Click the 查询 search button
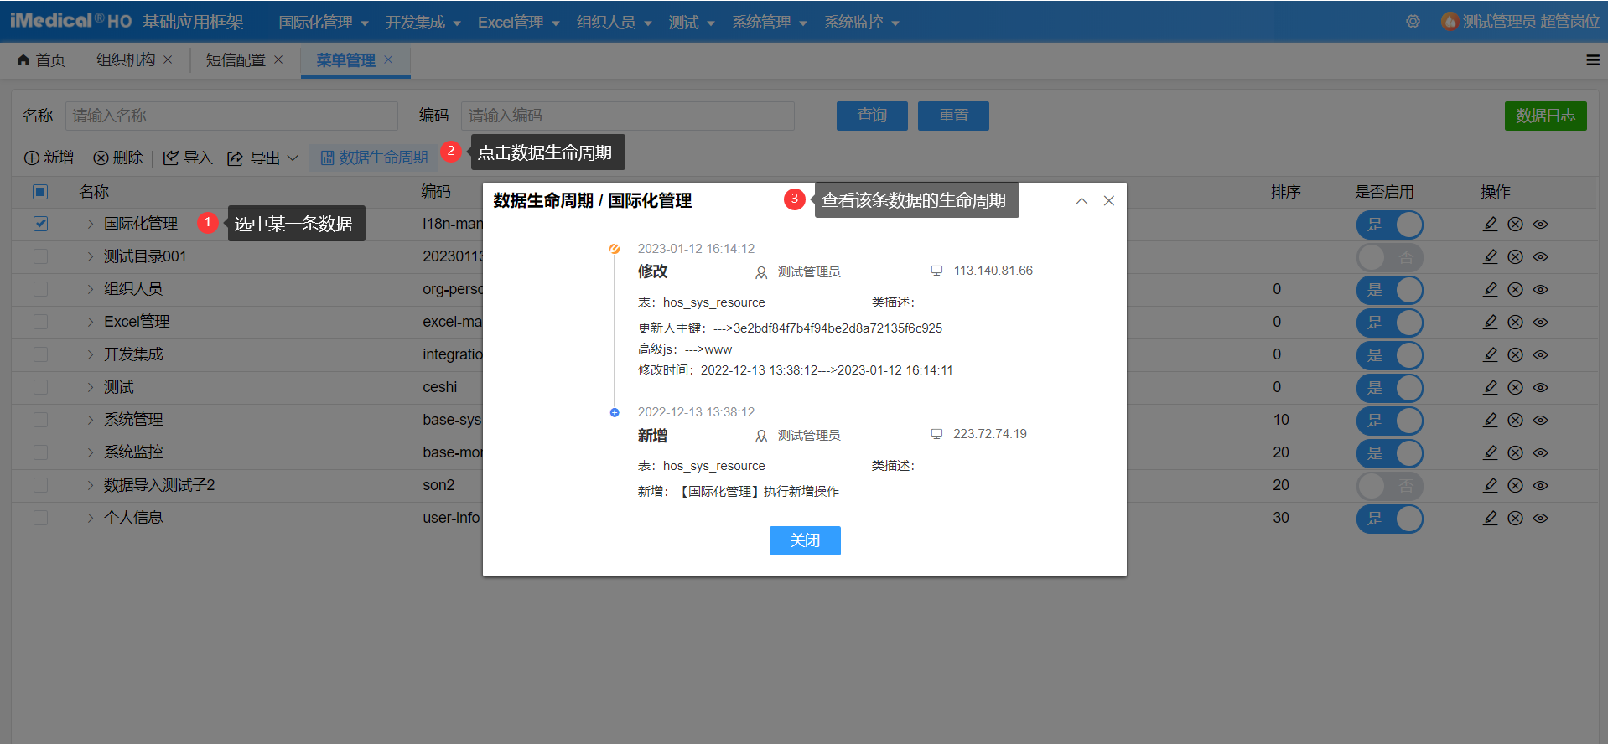This screenshot has width=1608, height=744. 872,116
